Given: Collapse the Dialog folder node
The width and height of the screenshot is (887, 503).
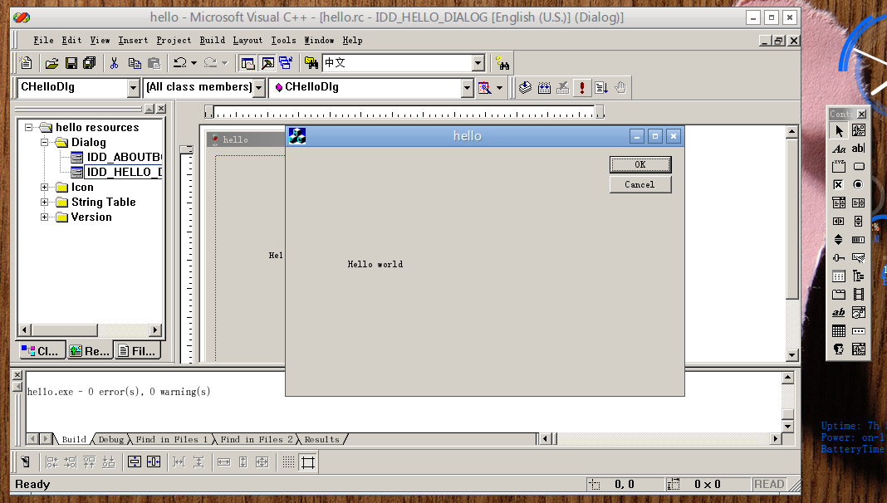Looking at the screenshot, I should (x=44, y=143).
